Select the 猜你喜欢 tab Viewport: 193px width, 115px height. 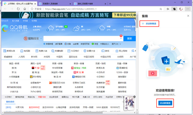click(10, 102)
